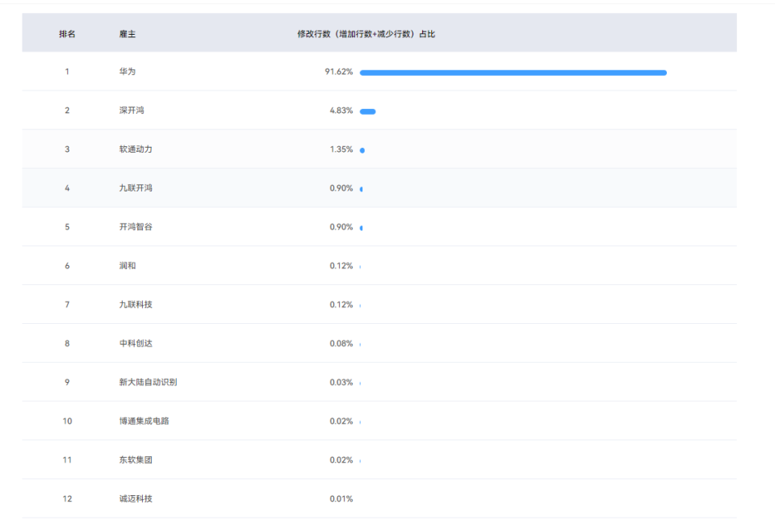Viewport: 775px width, 525px height.
Task: Select employer name 华为
Action: tap(127, 72)
